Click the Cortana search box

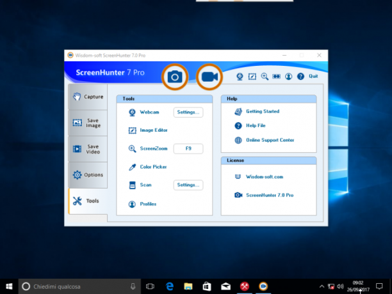tap(79, 286)
